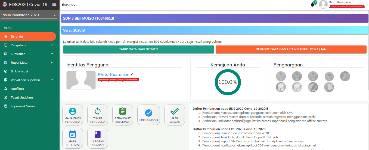Open Kuesioner sidebar menu
369x150 pixels.
tap(28, 54)
